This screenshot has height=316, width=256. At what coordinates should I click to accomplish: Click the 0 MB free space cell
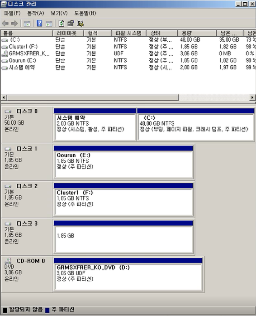point(225,53)
